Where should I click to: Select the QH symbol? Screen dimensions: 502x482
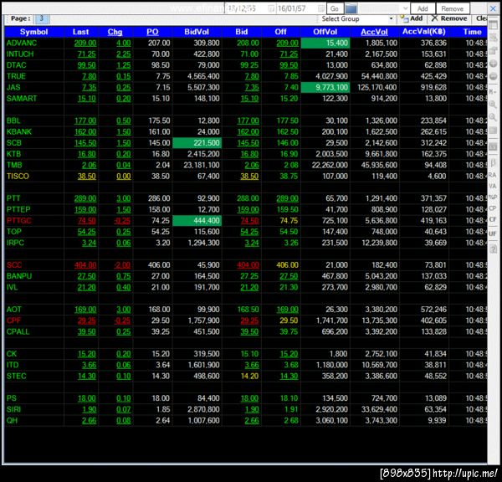coord(12,421)
